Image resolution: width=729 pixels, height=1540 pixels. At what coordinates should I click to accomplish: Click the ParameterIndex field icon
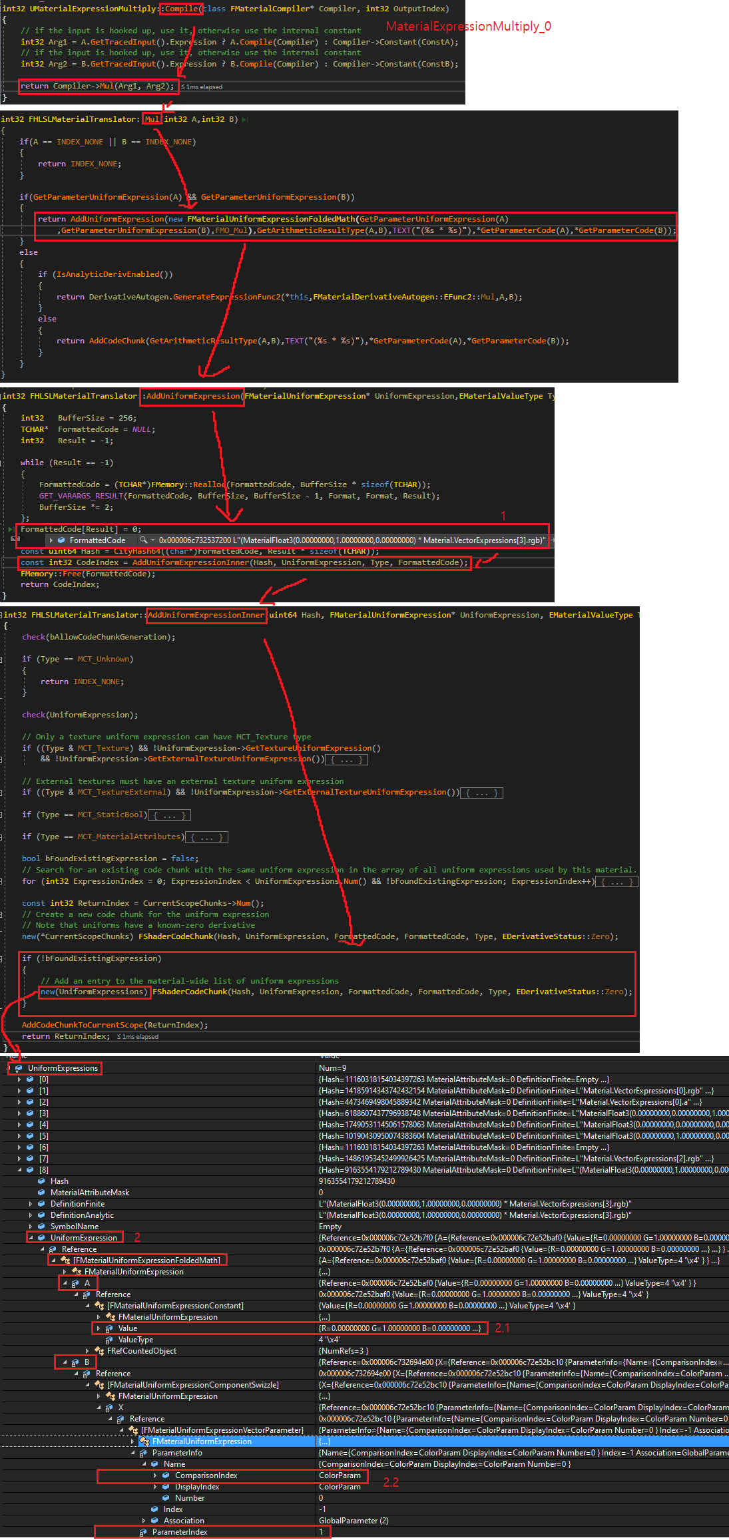tap(143, 1532)
